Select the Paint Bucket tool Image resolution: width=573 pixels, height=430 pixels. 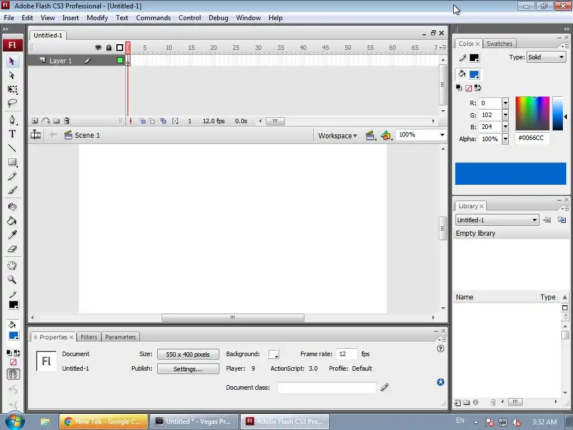point(12,221)
